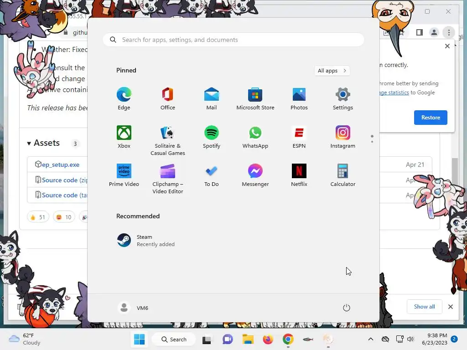Viewport: 467px width, 350px height.
Task: Open WhatsApp
Action: click(255, 137)
